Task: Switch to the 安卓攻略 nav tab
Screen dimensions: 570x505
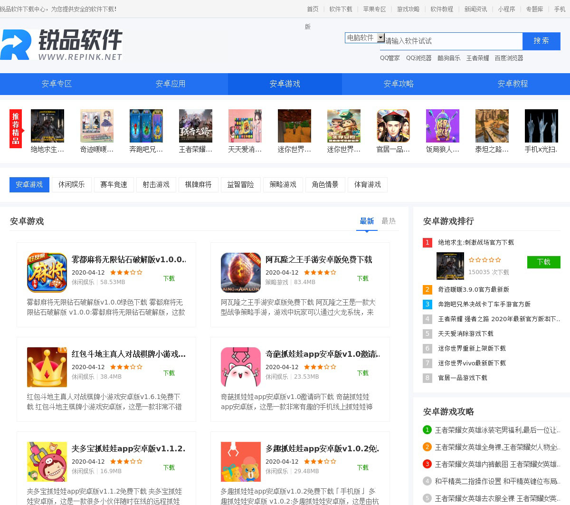Action: click(x=399, y=84)
